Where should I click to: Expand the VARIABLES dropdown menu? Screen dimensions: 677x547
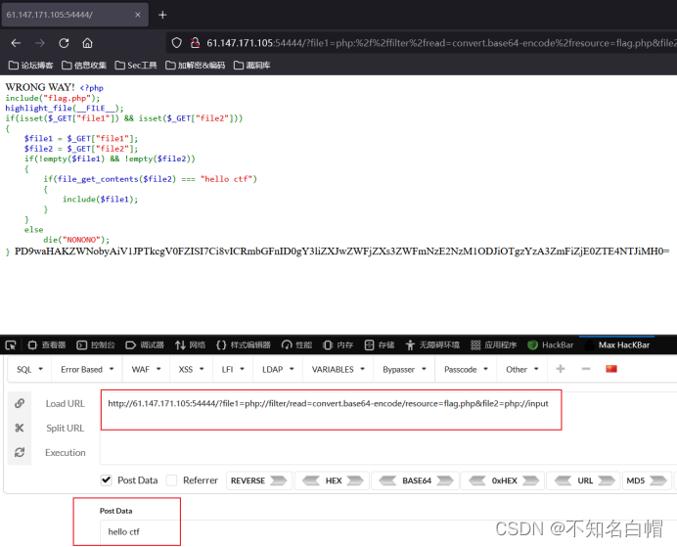coord(338,370)
